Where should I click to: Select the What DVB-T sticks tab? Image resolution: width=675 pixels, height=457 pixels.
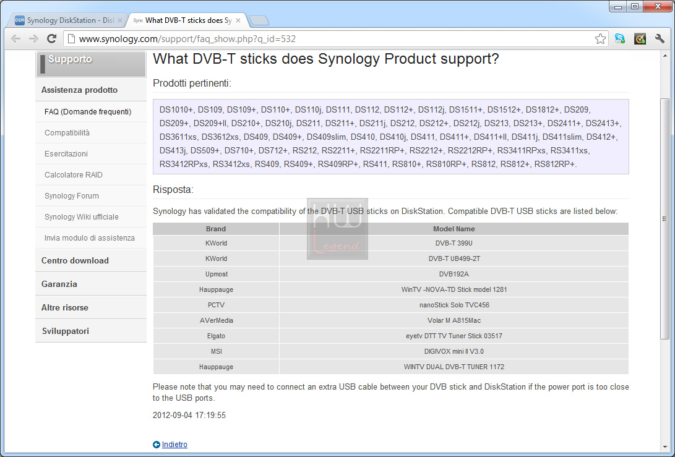click(187, 20)
